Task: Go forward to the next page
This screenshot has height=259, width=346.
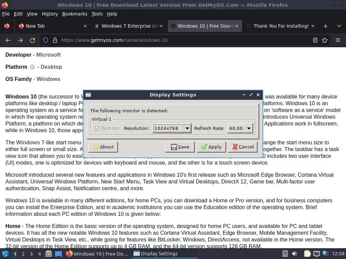Action: pyautogui.click(x=20, y=40)
